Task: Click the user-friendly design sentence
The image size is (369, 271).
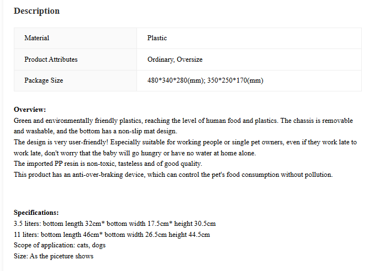Action: coord(185,142)
